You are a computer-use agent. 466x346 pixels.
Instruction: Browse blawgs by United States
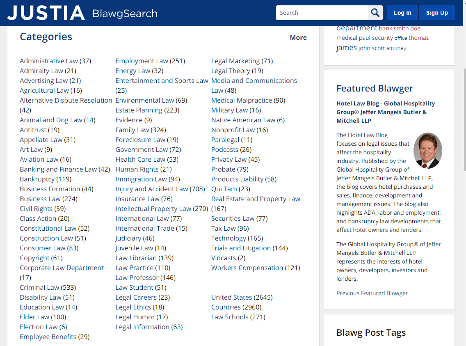click(x=231, y=297)
